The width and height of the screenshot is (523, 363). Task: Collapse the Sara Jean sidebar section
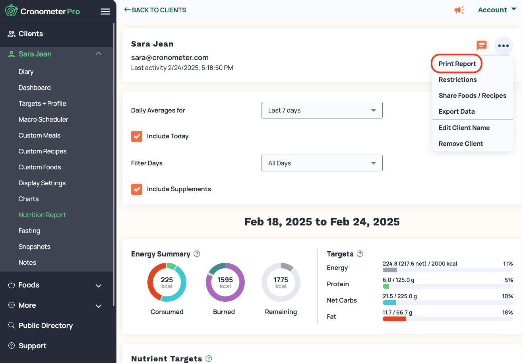click(x=99, y=54)
